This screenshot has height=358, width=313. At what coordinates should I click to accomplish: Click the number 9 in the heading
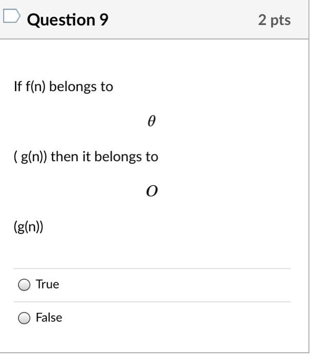point(104,19)
